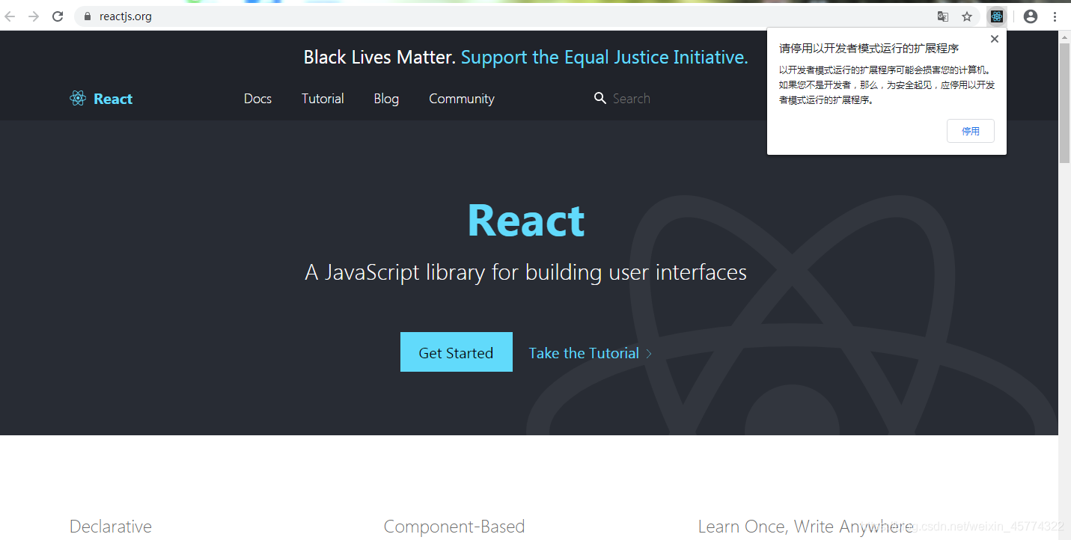Open Chrome's three-dot menu
The image size is (1071, 540).
pyautogui.click(x=1055, y=16)
